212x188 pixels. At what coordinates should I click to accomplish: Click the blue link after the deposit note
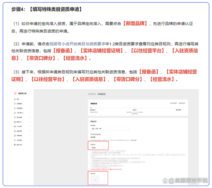134,140
